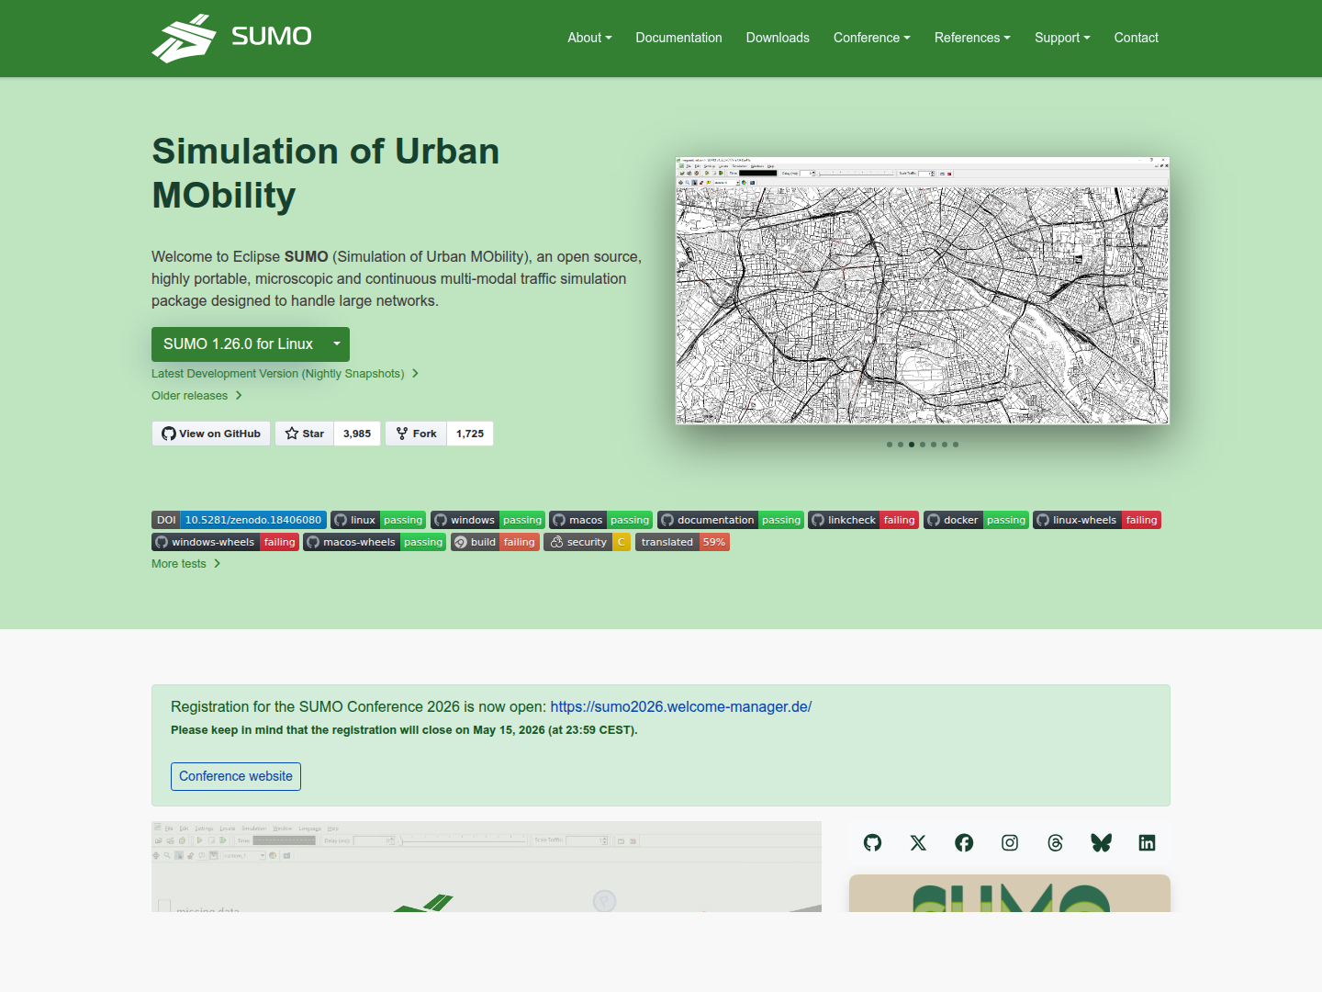The width and height of the screenshot is (1322, 992).
Task: Visit the X (Twitter) social icon
Action: click(918, 843)
